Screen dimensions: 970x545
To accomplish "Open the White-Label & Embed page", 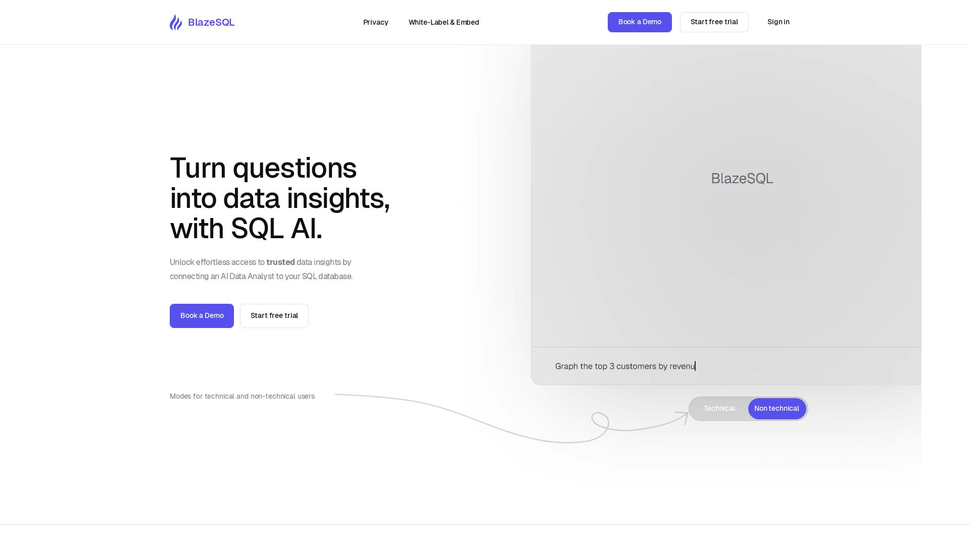I will tap(444, 22).
